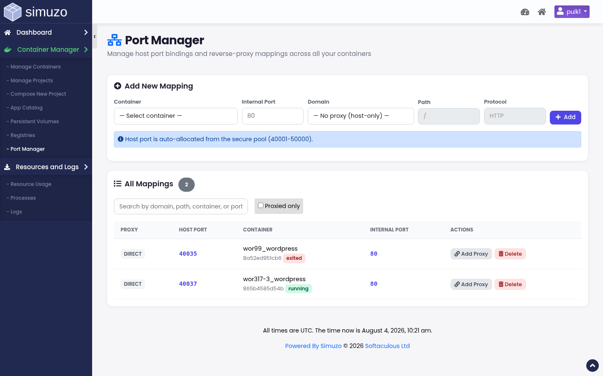Viewport: 603px width, 376px height.
Task: Click host port 40037
Action: click(x=188, y=284)
